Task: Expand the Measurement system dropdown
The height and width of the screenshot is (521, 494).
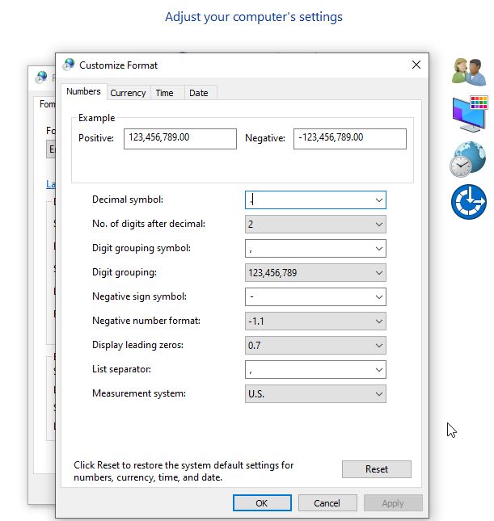Action: (x=378, y=394)
